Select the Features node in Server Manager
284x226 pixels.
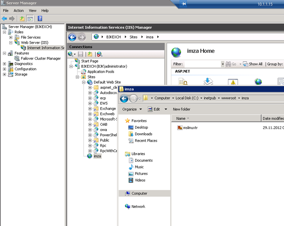point(22,53)
